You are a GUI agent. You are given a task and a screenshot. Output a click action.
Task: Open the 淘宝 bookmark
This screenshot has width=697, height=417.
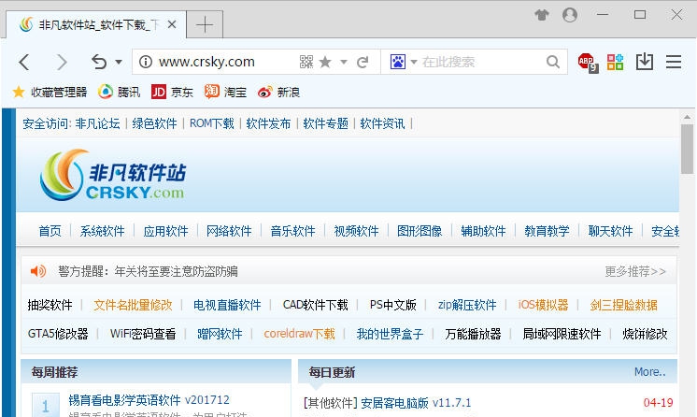[x=225, y=93]
